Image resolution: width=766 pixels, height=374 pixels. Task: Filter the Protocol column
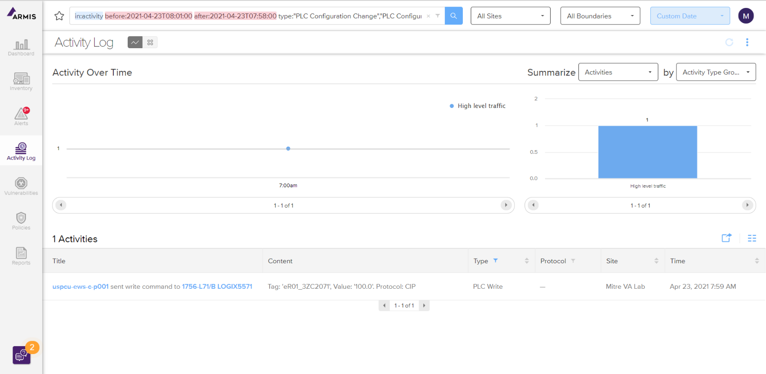pyautogui.click(x=573, y=260)
